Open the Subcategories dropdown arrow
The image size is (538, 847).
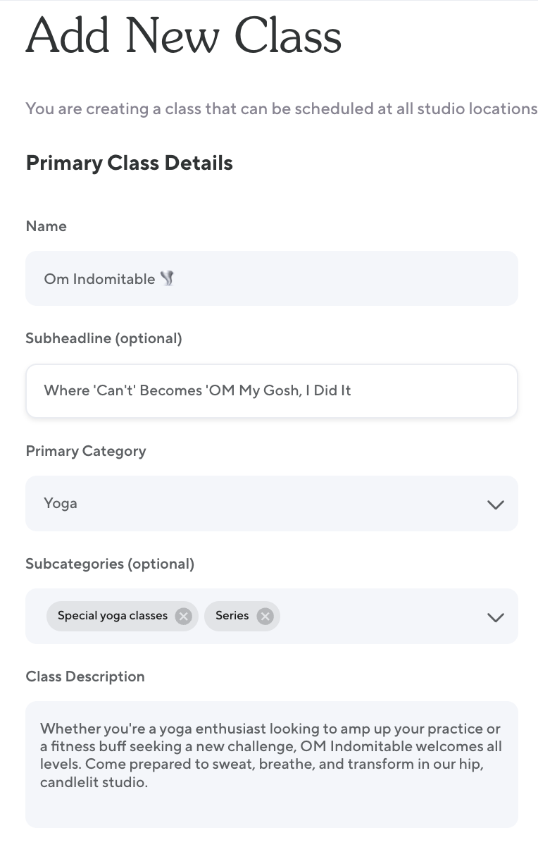pos(496,617)
